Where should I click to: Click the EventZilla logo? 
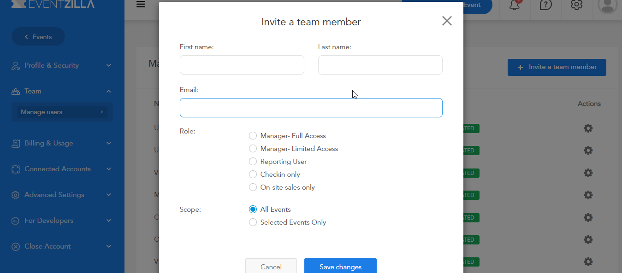53,5
